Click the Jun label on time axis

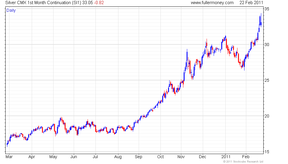[x=74, y=157]
